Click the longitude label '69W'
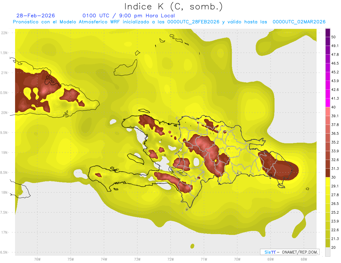Viewport: 341px width, 263px height. coord(270,259)
